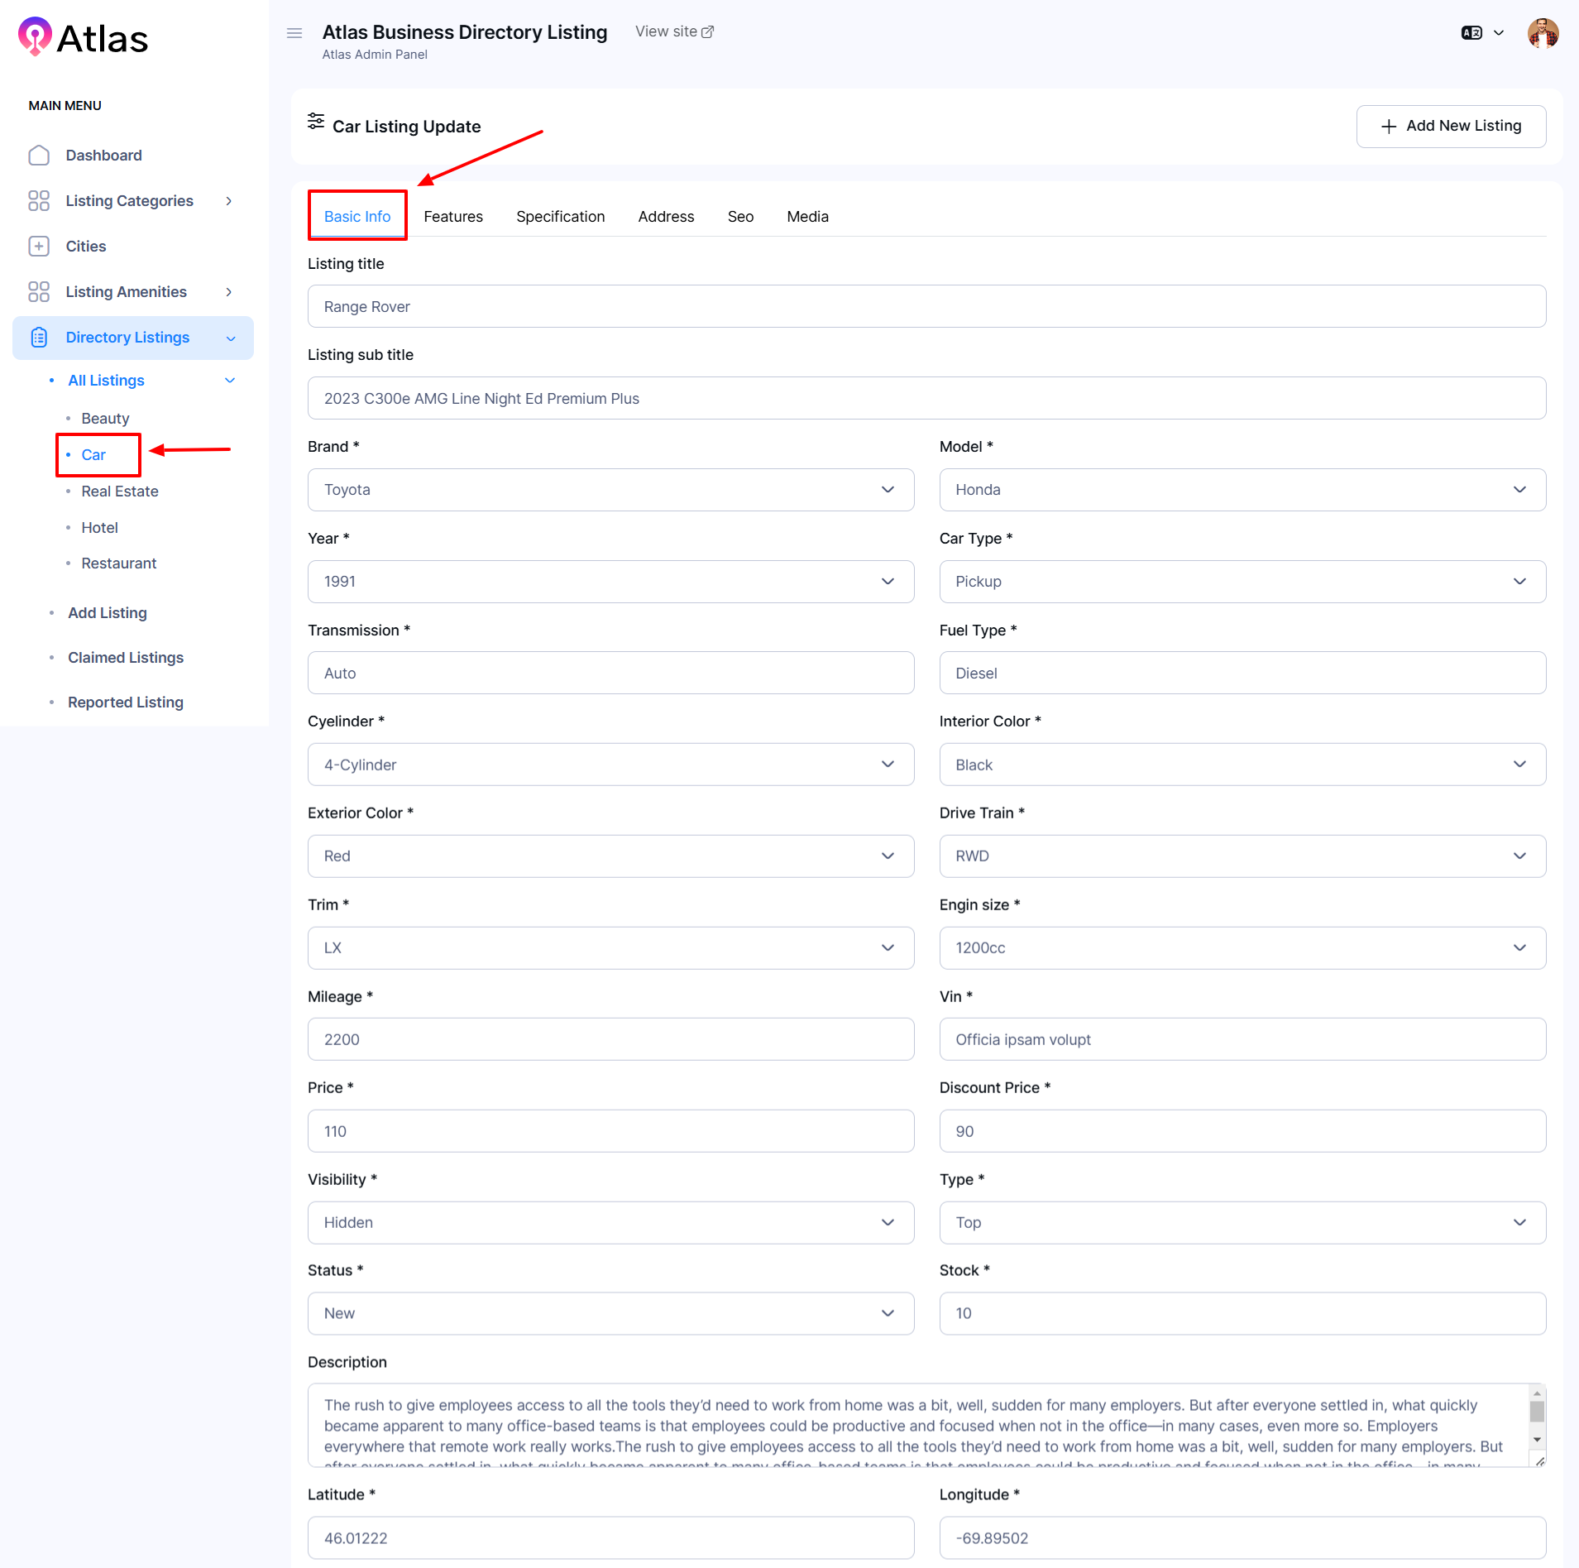This screenshot has width=1579, height=1568.
Task: Open the Brand dropdown showing Toyota
Action: [610, 490]
